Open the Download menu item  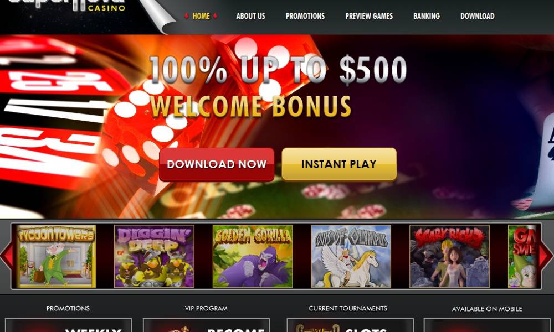[x=478, y=16]
